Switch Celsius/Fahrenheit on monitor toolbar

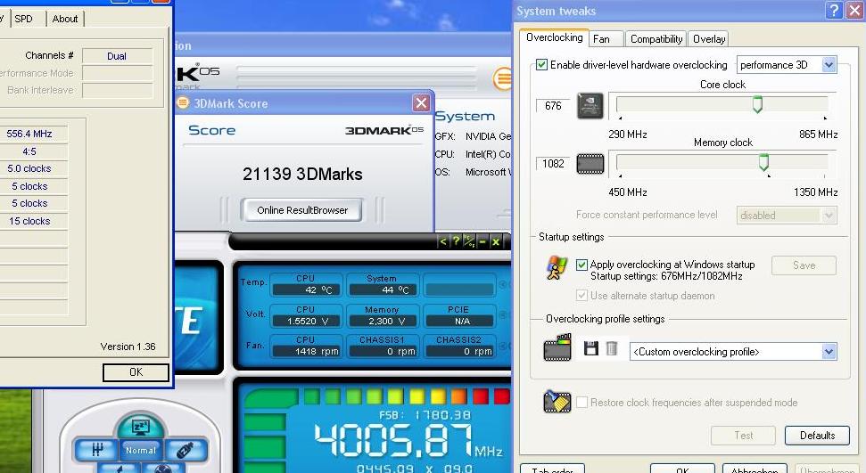tap(469, 241)
